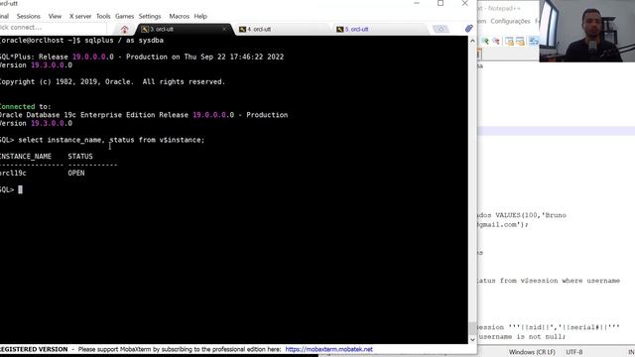Click the select instance_name query line
Screen dimensions: 635x357
(102, 140)
